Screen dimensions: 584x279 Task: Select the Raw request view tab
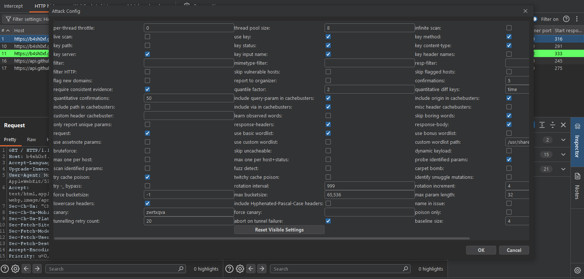(x=31, y=140)
